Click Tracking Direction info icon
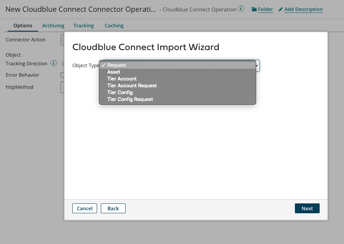Image resolution: width=344 pixels, height=244 pixels. point(54,63)
